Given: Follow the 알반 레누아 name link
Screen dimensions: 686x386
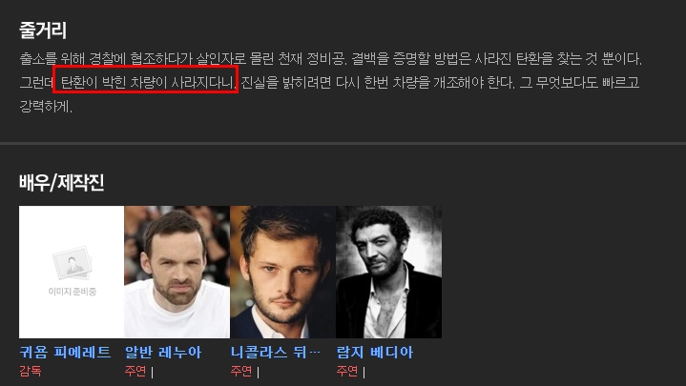Looking at the screenshot, I should (163, 353).
